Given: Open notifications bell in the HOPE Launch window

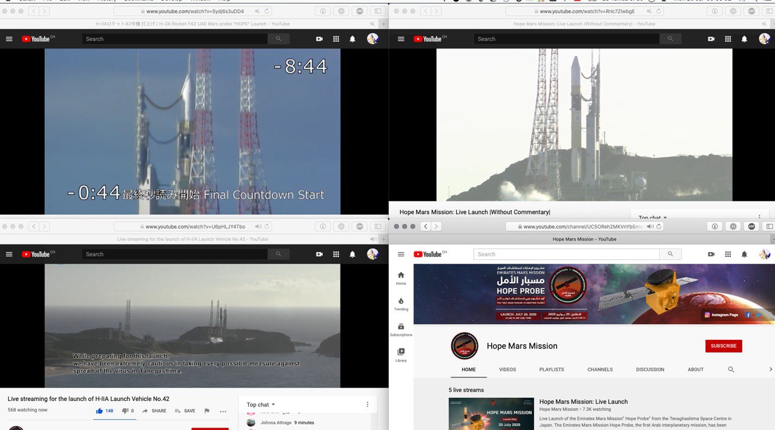Looking at the screenshot, I should coord(352,39).
